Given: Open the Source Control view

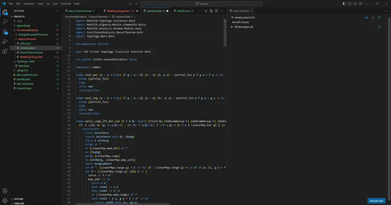Looking at the screenshot, I should pos(5,32).
